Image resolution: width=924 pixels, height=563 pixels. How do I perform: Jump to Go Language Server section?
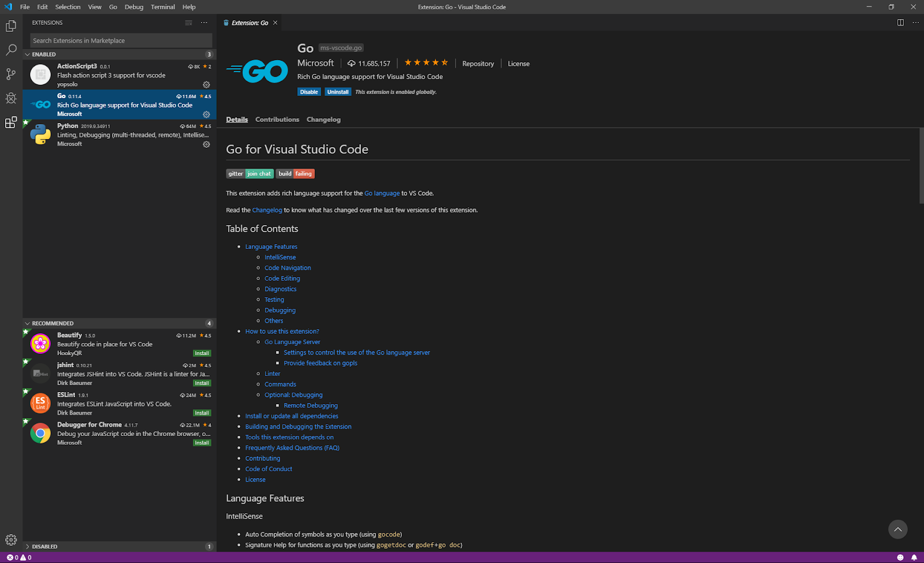click(292, 342)
